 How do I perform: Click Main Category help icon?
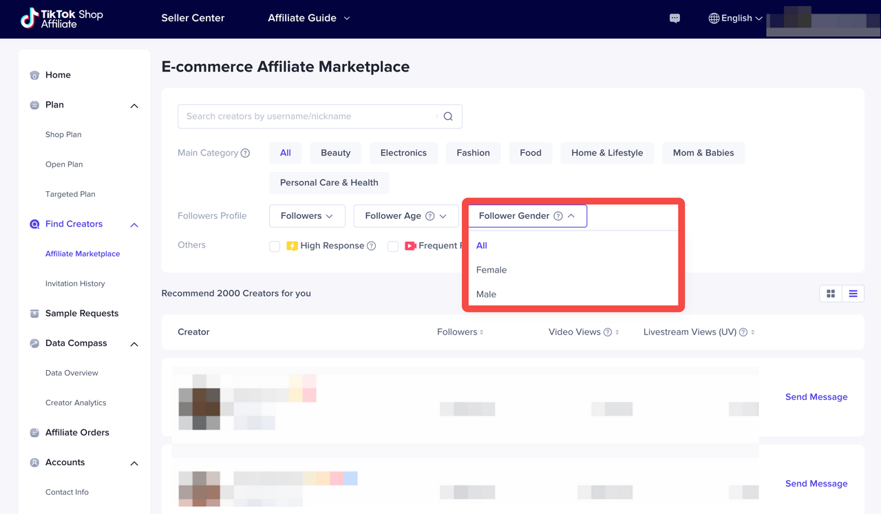(x=245, y=153)
